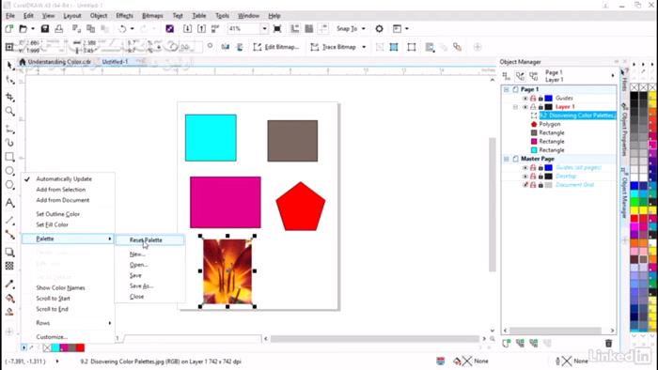
Task: Click the Import icon
Action: [188, 28]
